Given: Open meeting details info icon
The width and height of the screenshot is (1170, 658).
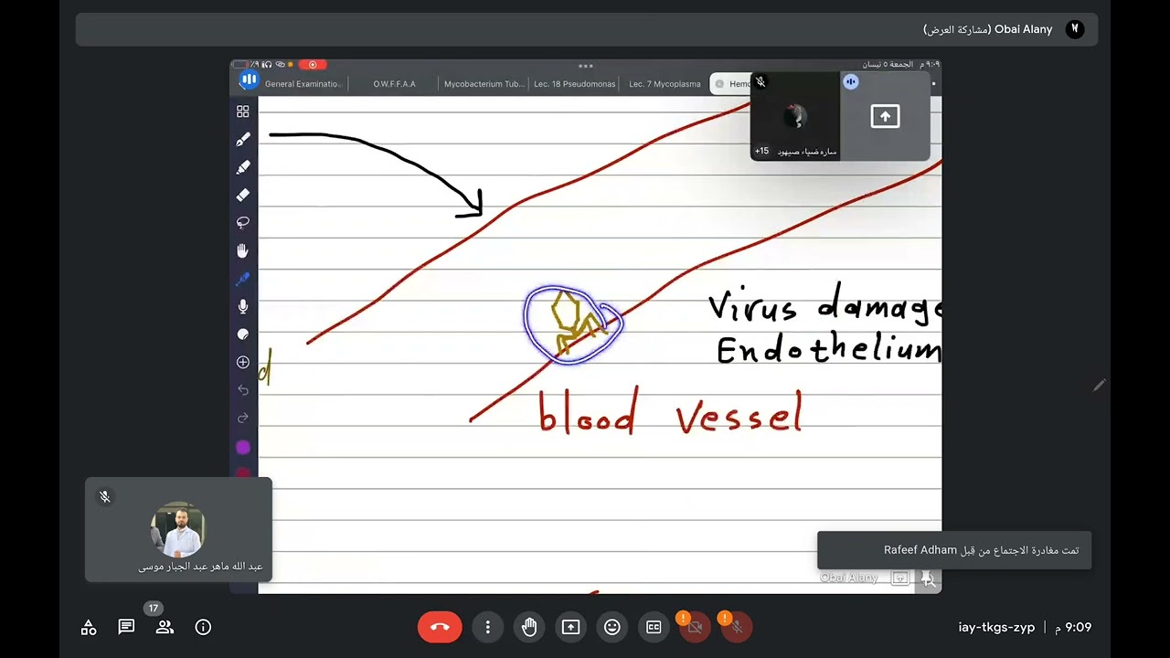Looking at the screenshot, I should 203,627.
